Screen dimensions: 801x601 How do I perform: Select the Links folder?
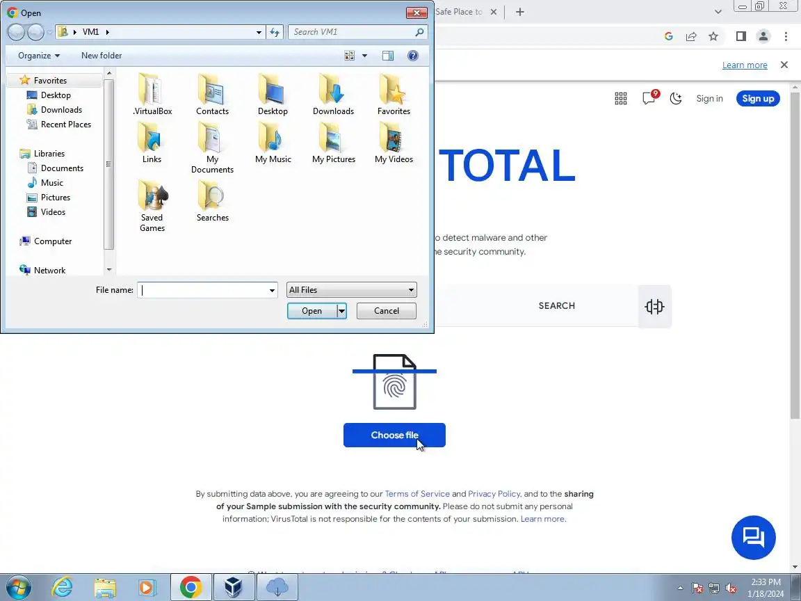pyautogui.click(x=152, y=143)
